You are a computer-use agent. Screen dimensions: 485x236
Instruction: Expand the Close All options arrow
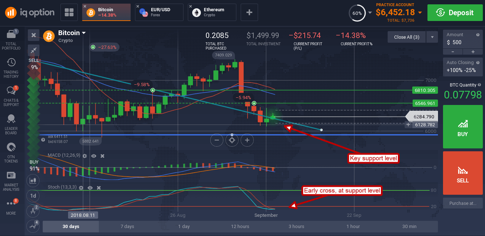pos(432,37)
